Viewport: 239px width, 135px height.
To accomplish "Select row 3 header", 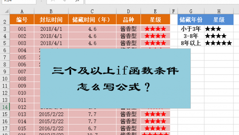I will pos(5,29).
